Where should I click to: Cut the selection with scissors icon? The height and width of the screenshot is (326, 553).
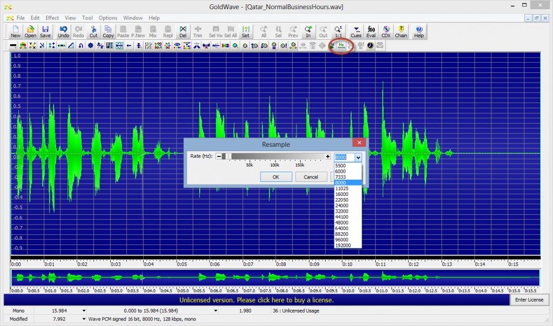(93, 31)
